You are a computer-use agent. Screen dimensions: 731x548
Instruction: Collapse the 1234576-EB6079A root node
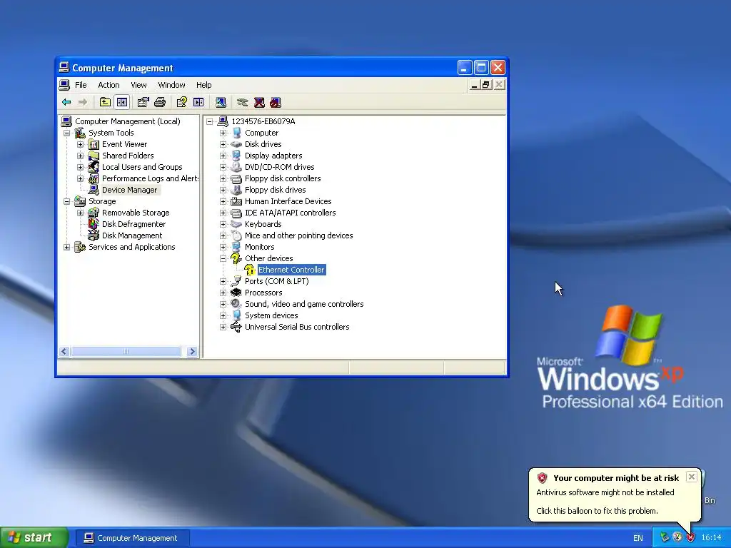click(210, 121)
